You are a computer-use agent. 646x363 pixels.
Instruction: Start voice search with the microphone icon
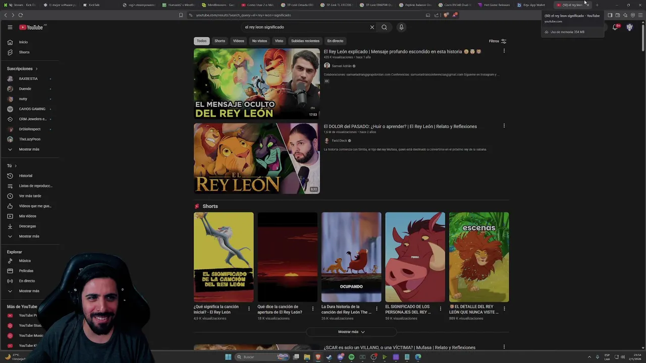pos(401,27)
